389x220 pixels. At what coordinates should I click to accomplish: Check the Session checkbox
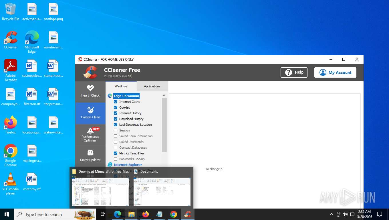tap(116, 130)
